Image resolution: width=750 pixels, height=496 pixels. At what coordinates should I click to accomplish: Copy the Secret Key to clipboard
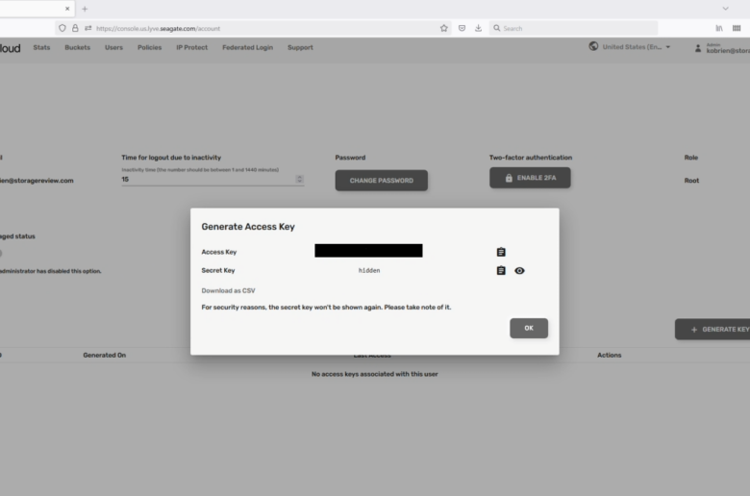point(501,271)
